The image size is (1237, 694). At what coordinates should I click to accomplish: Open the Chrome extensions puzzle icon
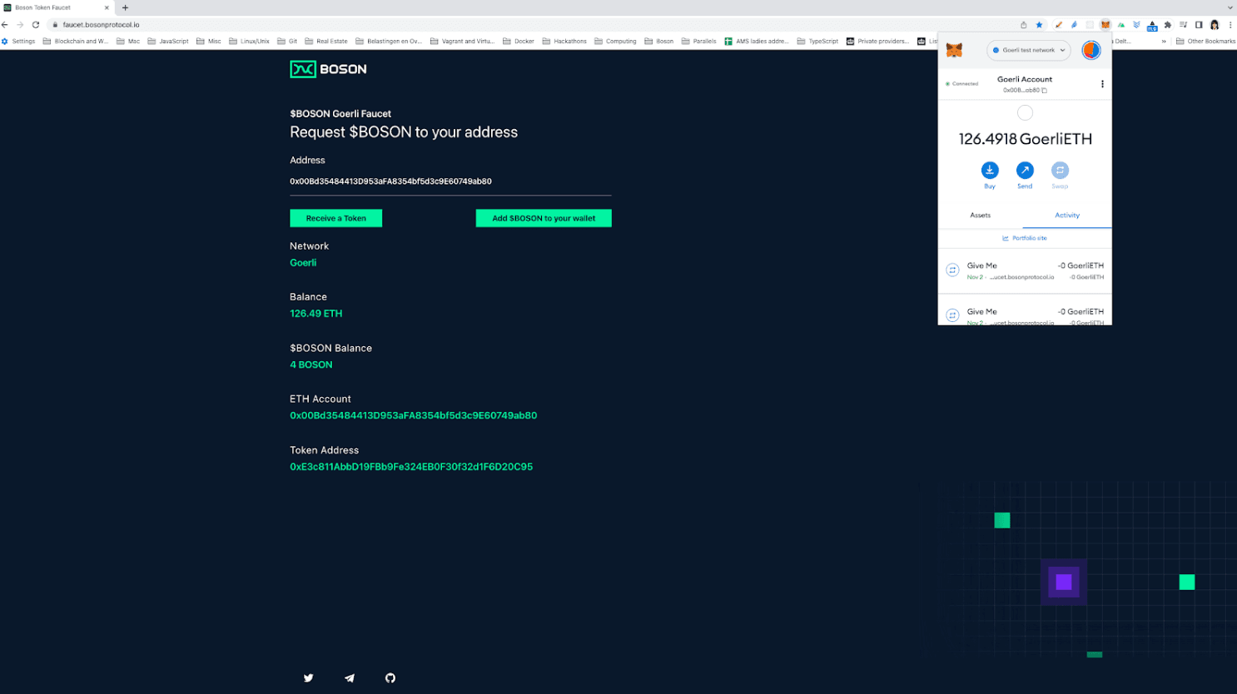[x=1168, y=25]
